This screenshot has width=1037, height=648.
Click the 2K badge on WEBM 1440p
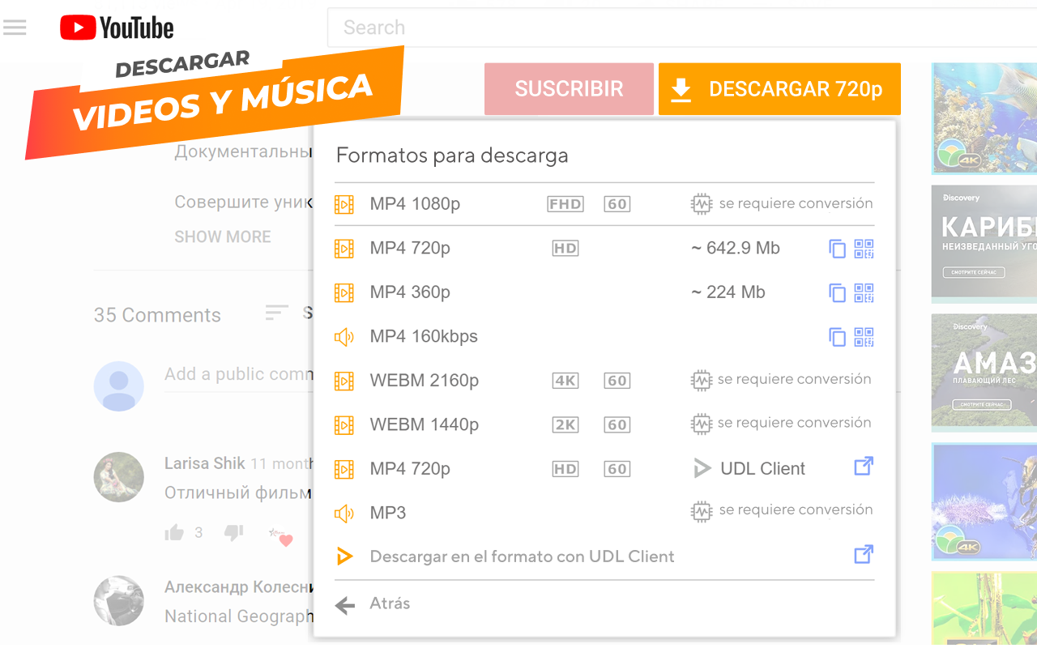pos(565,424)
